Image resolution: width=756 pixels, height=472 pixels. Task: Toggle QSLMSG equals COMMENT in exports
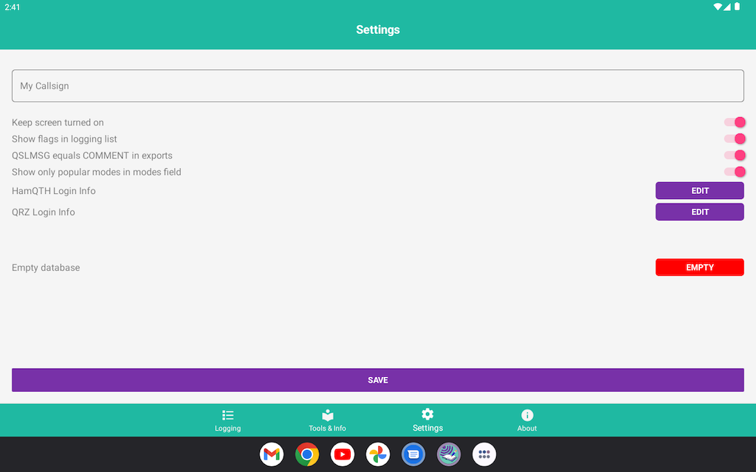[x=735, y=156]
